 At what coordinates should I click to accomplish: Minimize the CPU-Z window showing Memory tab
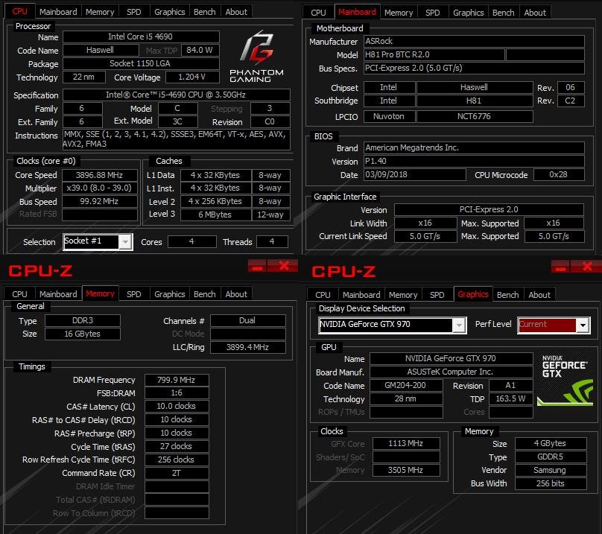(x=258, y=267)
